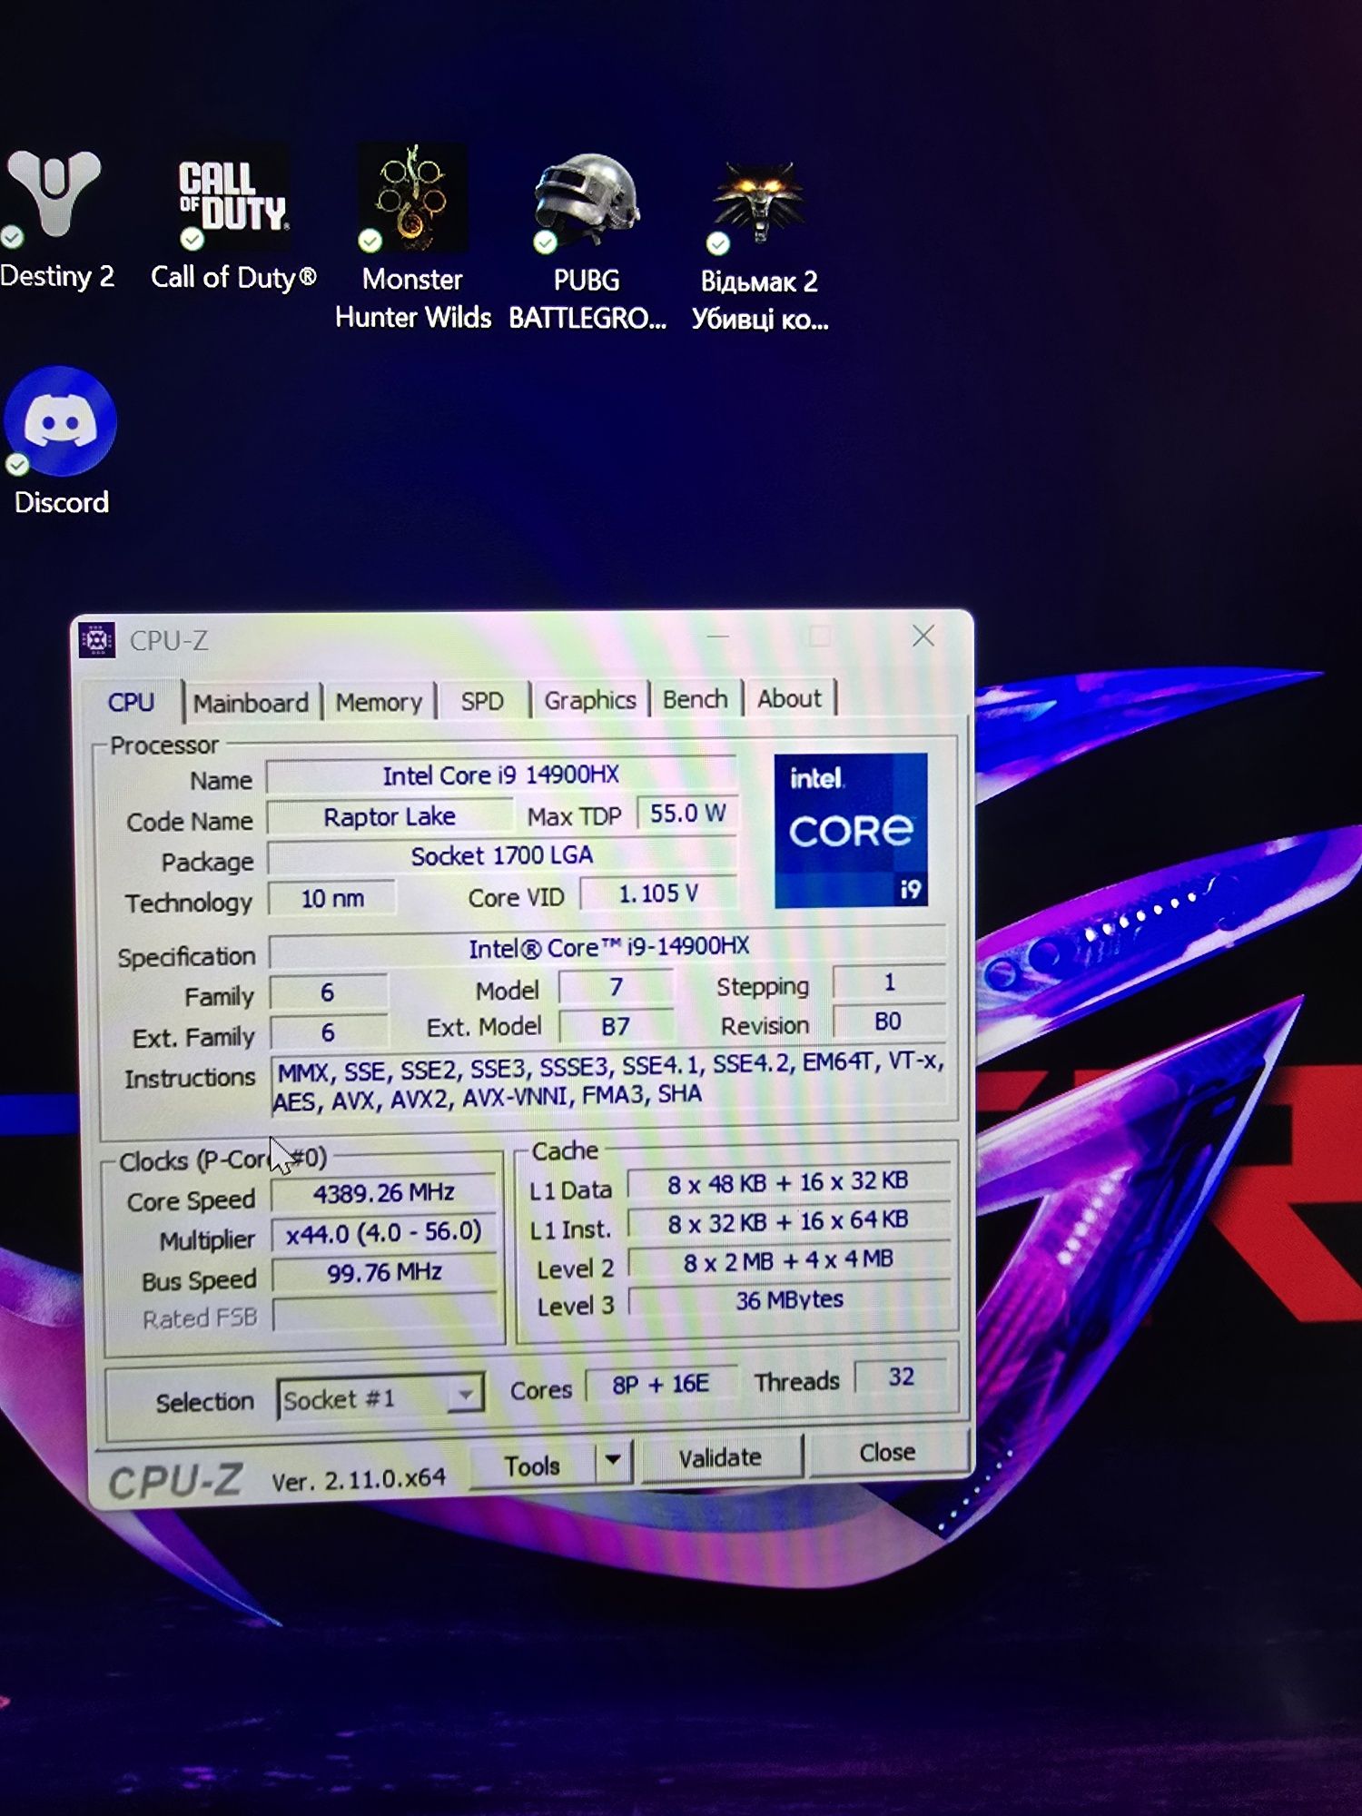Open the Socket #1 selection dropdown
The width and height of the screenshot is (1362, 1816).
point(380,1398)
